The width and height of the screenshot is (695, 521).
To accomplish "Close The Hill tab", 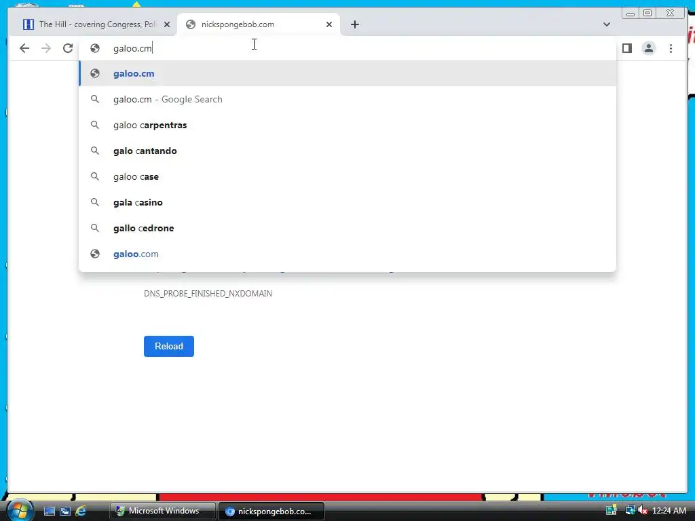I will tap(167, 24).
